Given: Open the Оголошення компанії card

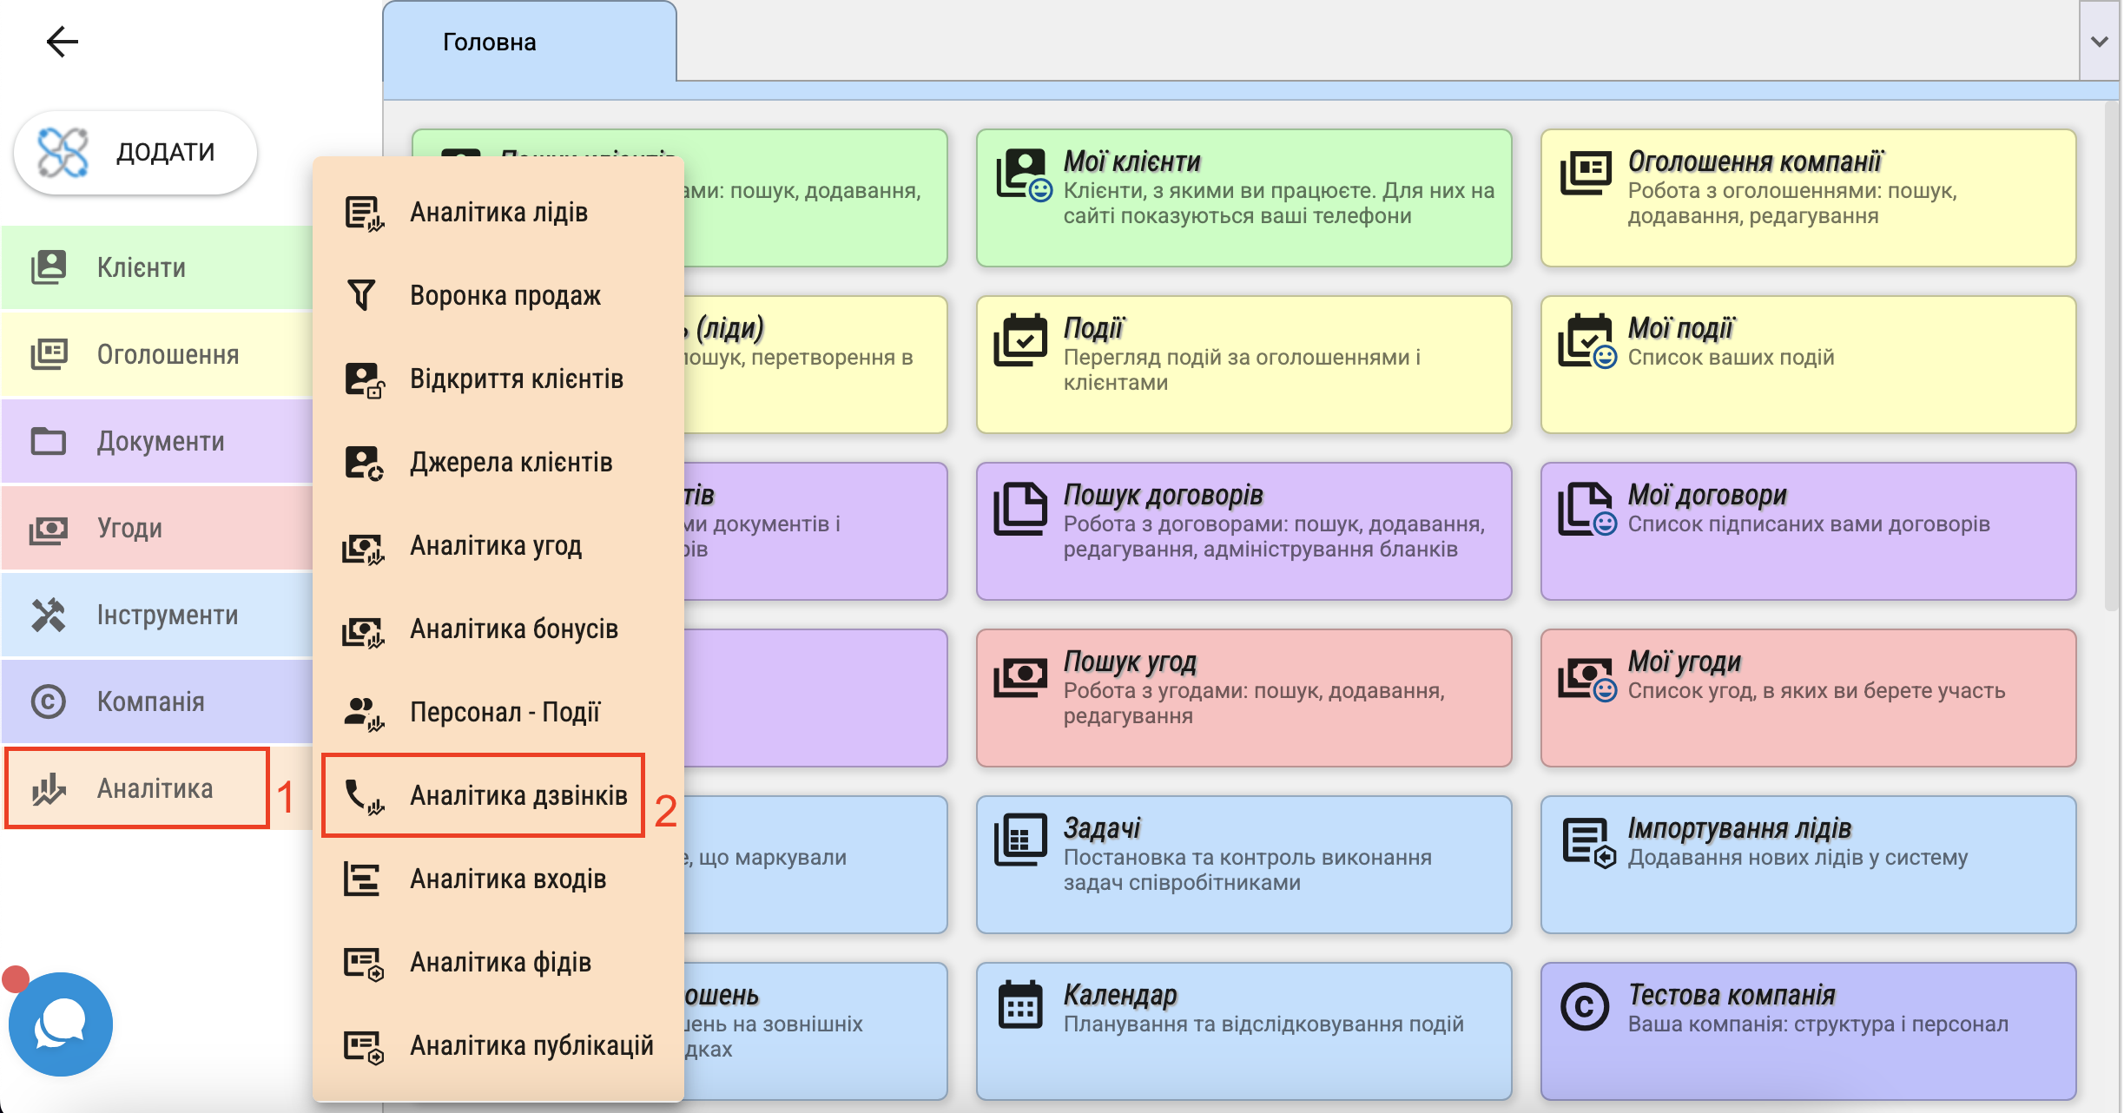Looking at the screenshot, I should point(1808,198).
